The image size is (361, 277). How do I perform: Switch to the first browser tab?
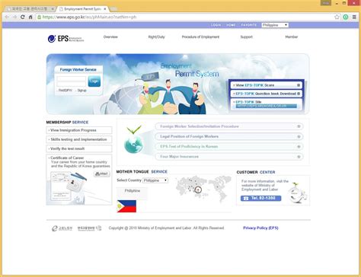point(30,9)
